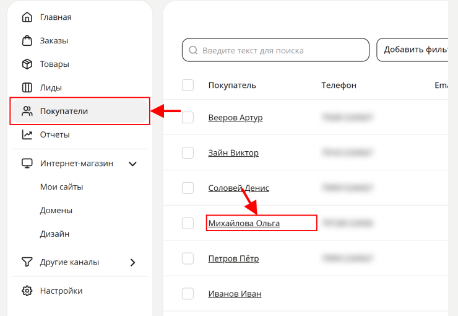Open the Отчеты section

[x=55, y=134]
